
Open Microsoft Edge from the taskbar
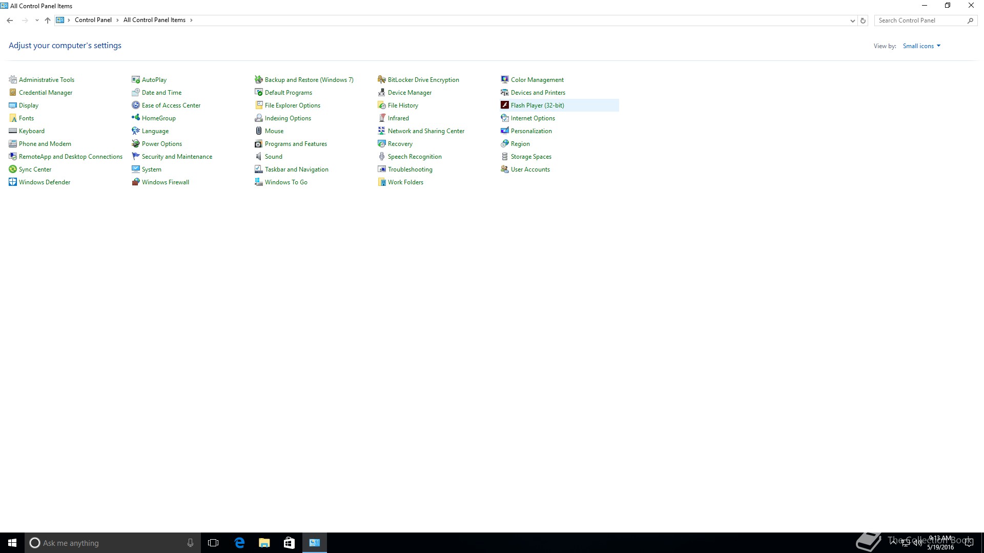tap(239, 543)
